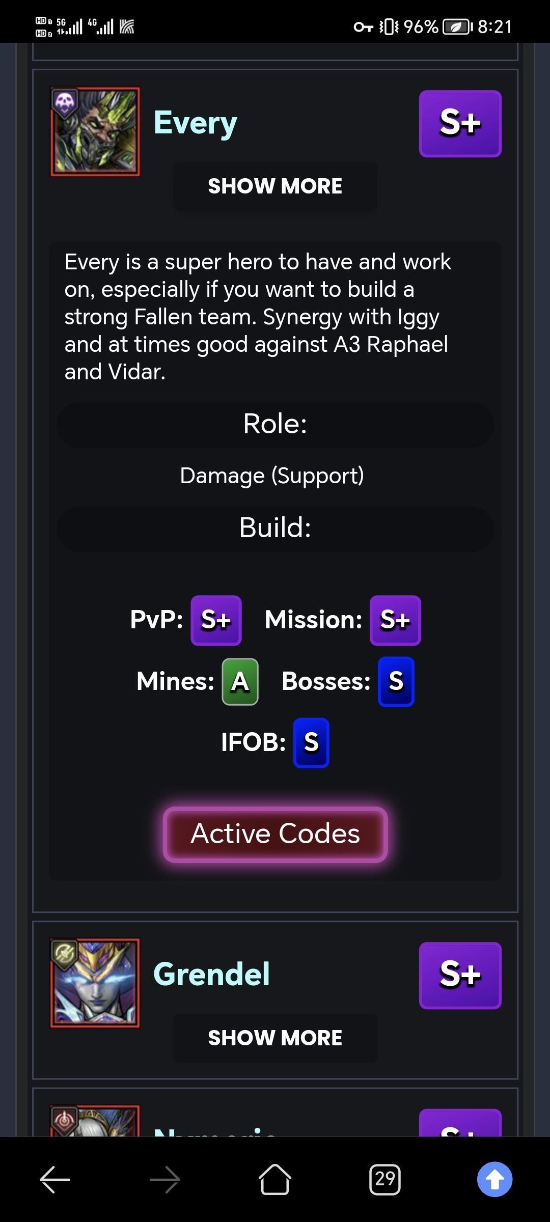Tap the Mission S+ rating badge

(x=395, y=620)
